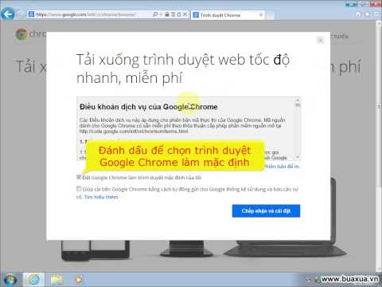Viewport: 382px width, 287px height.
Task: Click the 'Điều khoản dịch vụ của Google Chrome' heading
Action: click(149, 107)
